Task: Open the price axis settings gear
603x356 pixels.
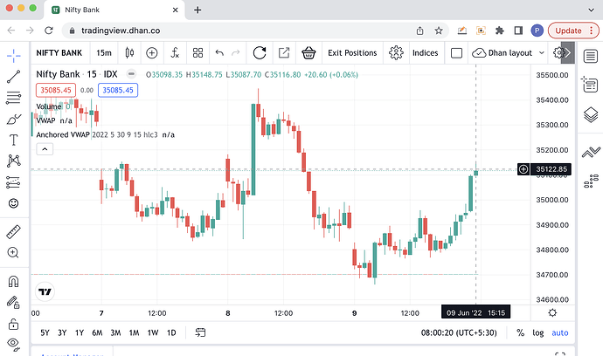Action: tap(552, 312)
